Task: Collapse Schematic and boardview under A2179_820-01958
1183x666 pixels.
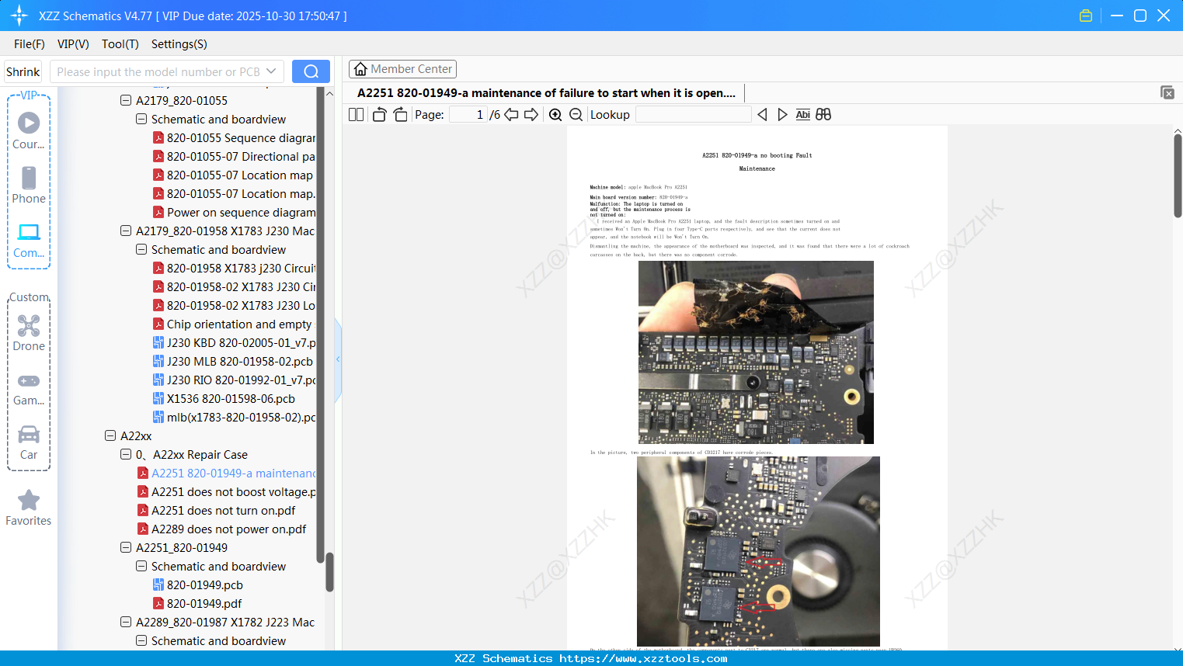Action: point(141,249)
